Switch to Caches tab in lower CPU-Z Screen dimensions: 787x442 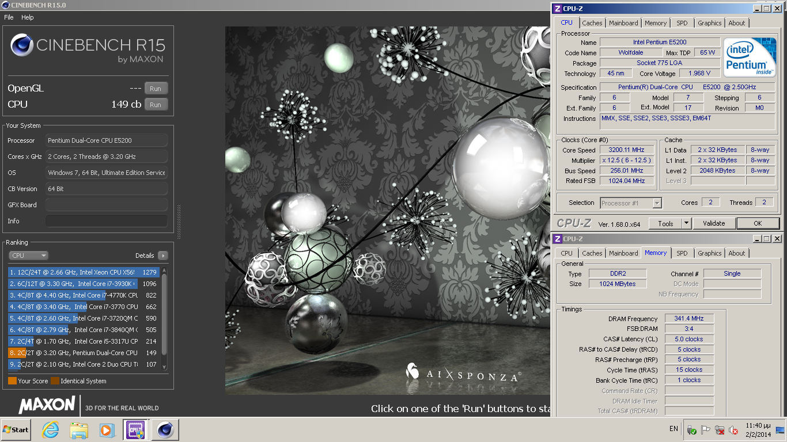pyautogui.click(x=592, y=253)
